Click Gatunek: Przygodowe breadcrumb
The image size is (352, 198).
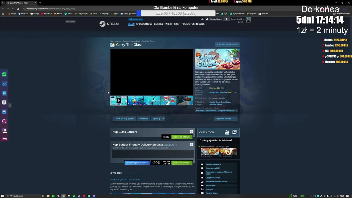click(131, 41)
